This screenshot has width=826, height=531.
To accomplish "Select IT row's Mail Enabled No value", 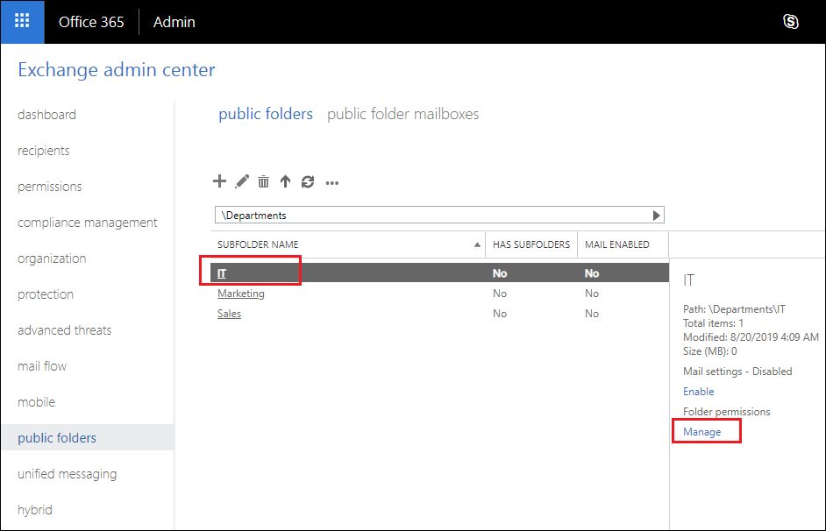I will click(592, 273).
